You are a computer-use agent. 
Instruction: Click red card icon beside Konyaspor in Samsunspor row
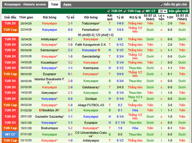tap(99, 50)
